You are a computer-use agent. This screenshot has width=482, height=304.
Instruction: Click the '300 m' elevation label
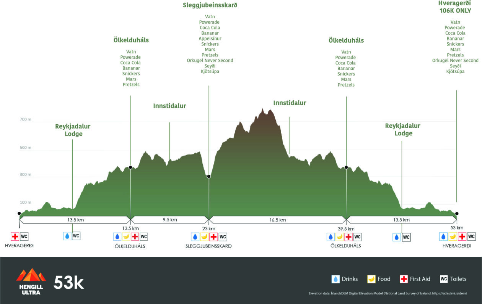click(x=25, y=175)
